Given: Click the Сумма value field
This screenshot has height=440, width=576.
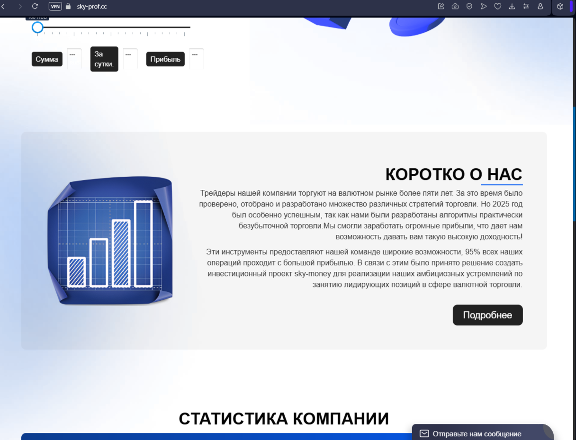Looking at the screenshot, I should pyautogui.click(x=74, y=59).
